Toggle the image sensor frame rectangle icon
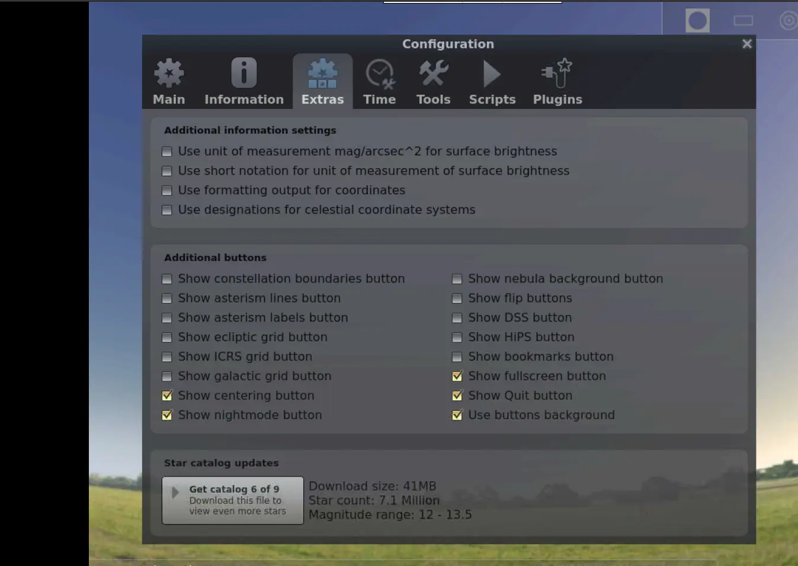The image size is (798, 566). (x=743, y=21)
